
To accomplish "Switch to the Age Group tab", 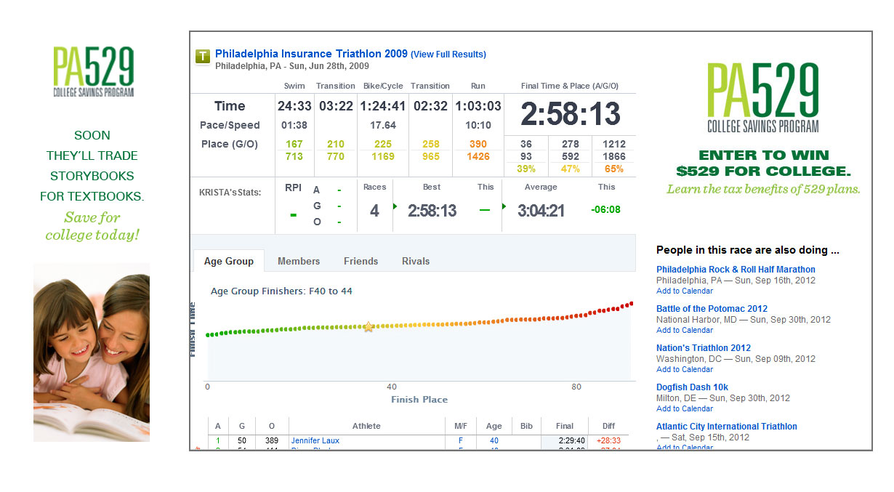I will [x=229, y=261].
